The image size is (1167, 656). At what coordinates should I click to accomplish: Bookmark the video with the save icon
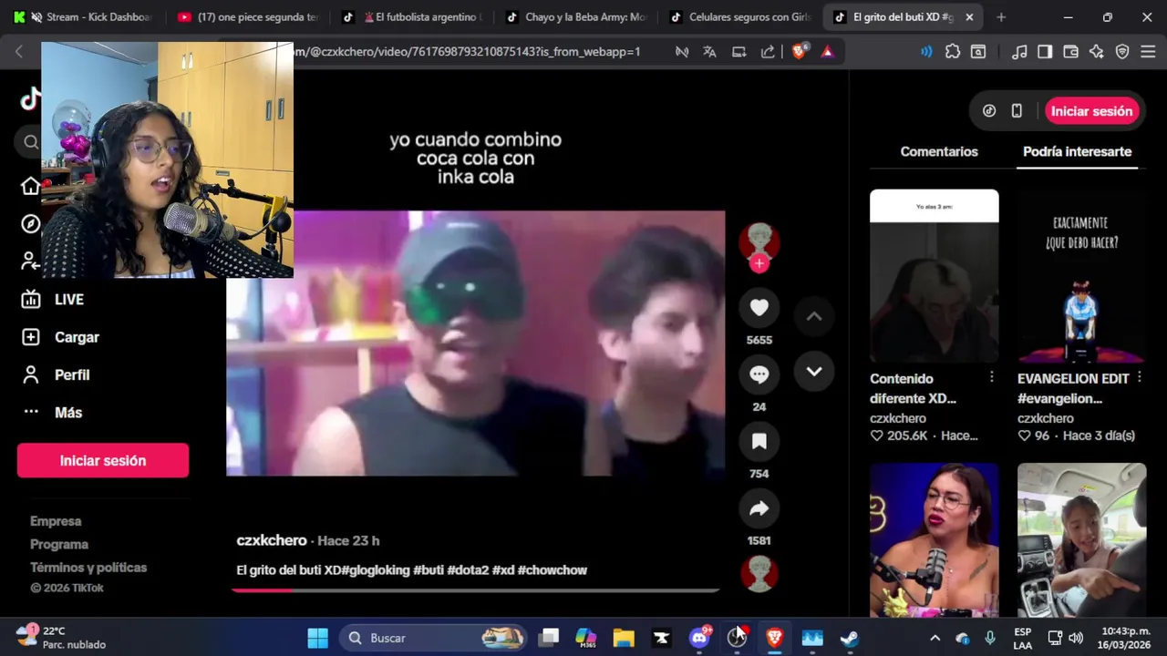coord(759,442)
